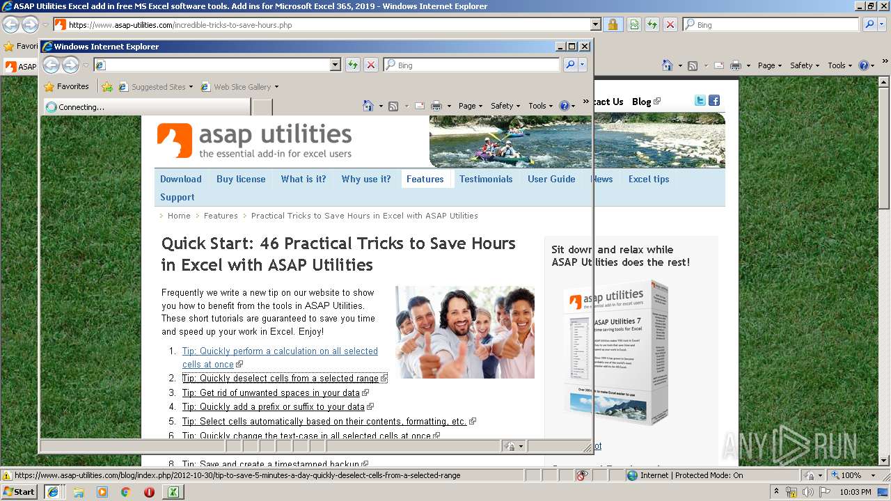Click Home icon in back window command bar
The width and height of the screenshot is (891, 501).
click(668, 65)
